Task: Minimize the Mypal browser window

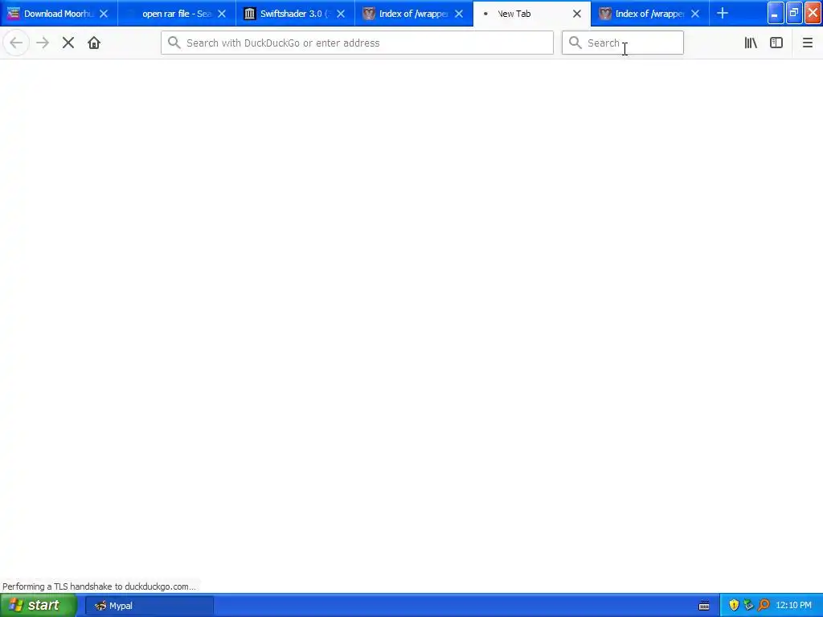Action: coord(776,13)
